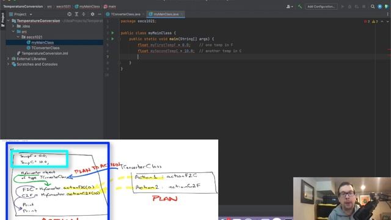Collapse the src folder arrow

click(13, 32)
